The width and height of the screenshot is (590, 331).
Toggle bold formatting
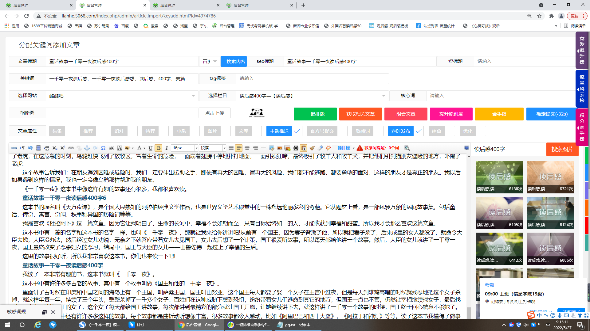click(x=159, y=148)
